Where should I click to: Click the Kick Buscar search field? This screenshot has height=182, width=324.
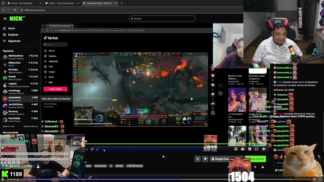pos(162,18)
